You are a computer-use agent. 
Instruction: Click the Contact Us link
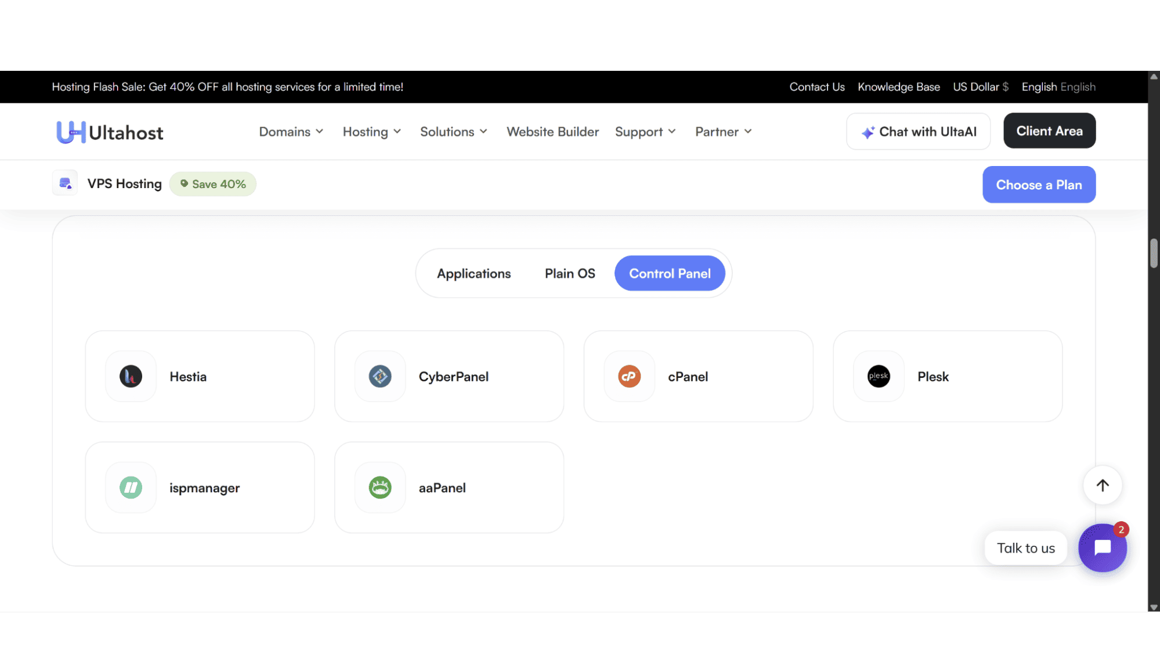click(x=817, y=86)
